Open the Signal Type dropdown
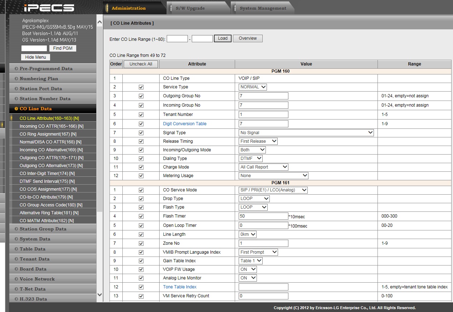 pos(306,133)
